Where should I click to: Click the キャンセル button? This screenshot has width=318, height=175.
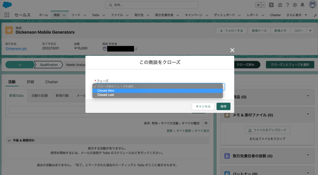coord(203,106)
